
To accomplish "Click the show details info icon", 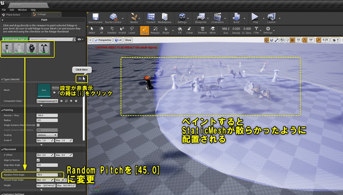I will click(x=80, y=79).
